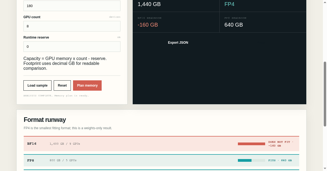
Task: Click the "devices" unit hint
Action: 115,17
